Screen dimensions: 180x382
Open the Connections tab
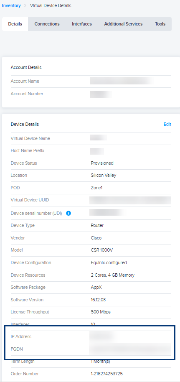(x=47, y=24)
